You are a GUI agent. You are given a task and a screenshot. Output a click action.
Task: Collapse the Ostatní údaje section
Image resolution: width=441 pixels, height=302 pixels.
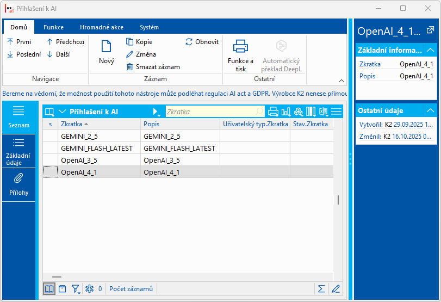[430, 110]
